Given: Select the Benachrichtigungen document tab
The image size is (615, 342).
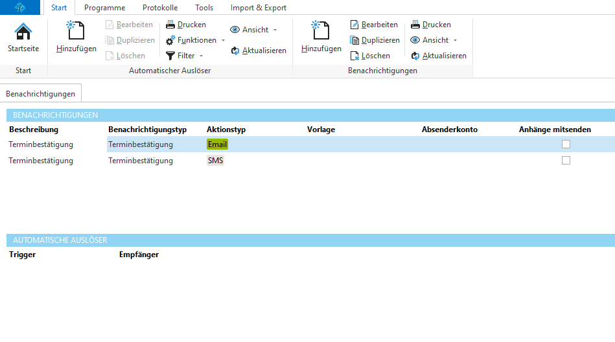Looking at the screenshot, I should [x=40, y=94].
